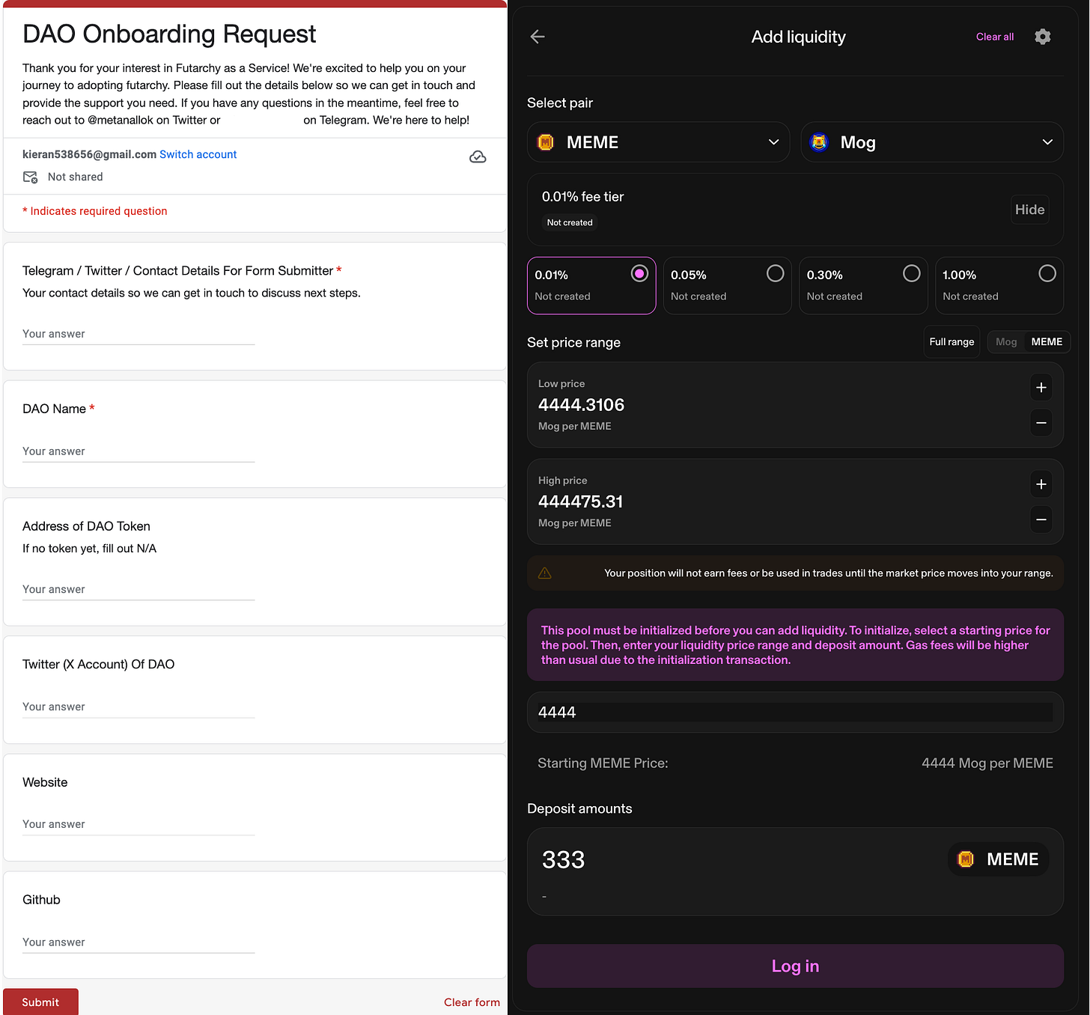The width and height of the screenshot is (1090, 1015).
Task: Decrease High price with minus button
Action: pyautogui.click(x=1041, y=519)
